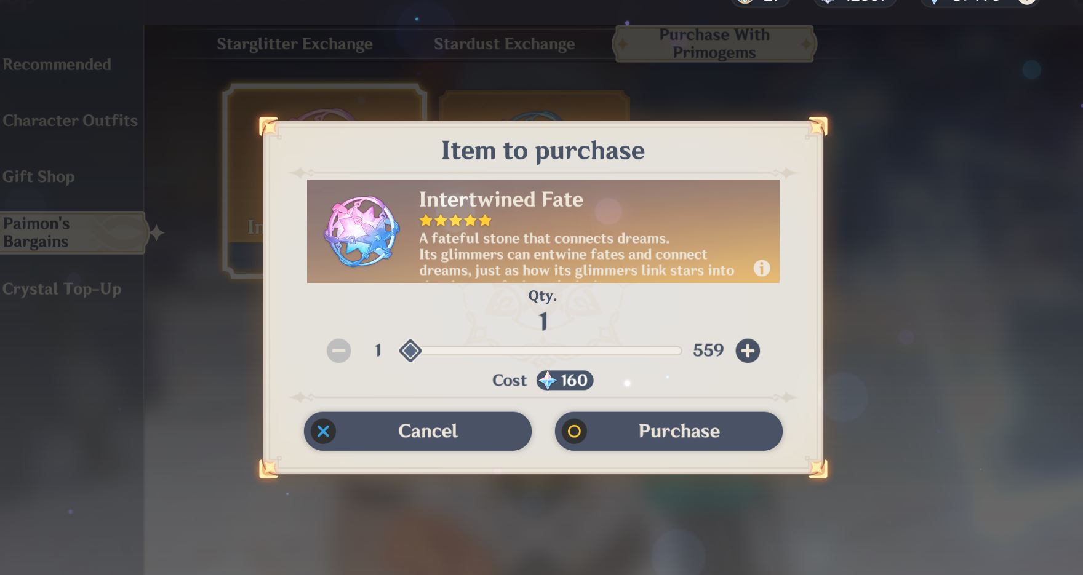This screenshot has height=575, width=1083.
Task: Click the item description text area
Action: pyautogui.click(x=577, y=255)
